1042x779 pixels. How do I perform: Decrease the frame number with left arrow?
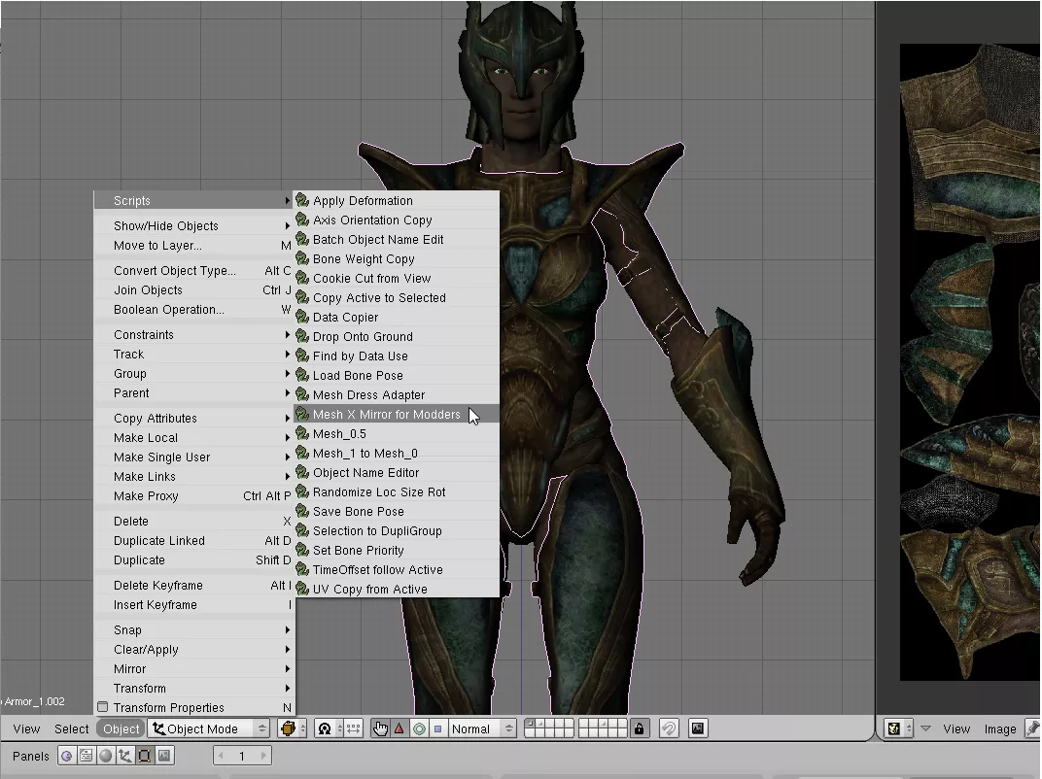coord(221,756)
